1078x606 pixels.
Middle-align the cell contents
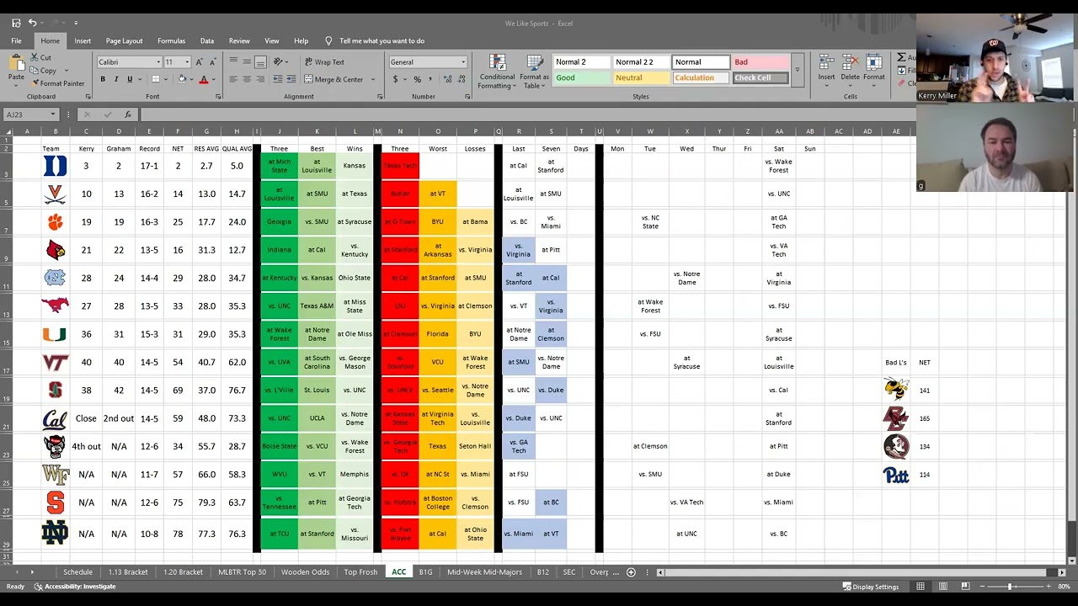(247, 61)
